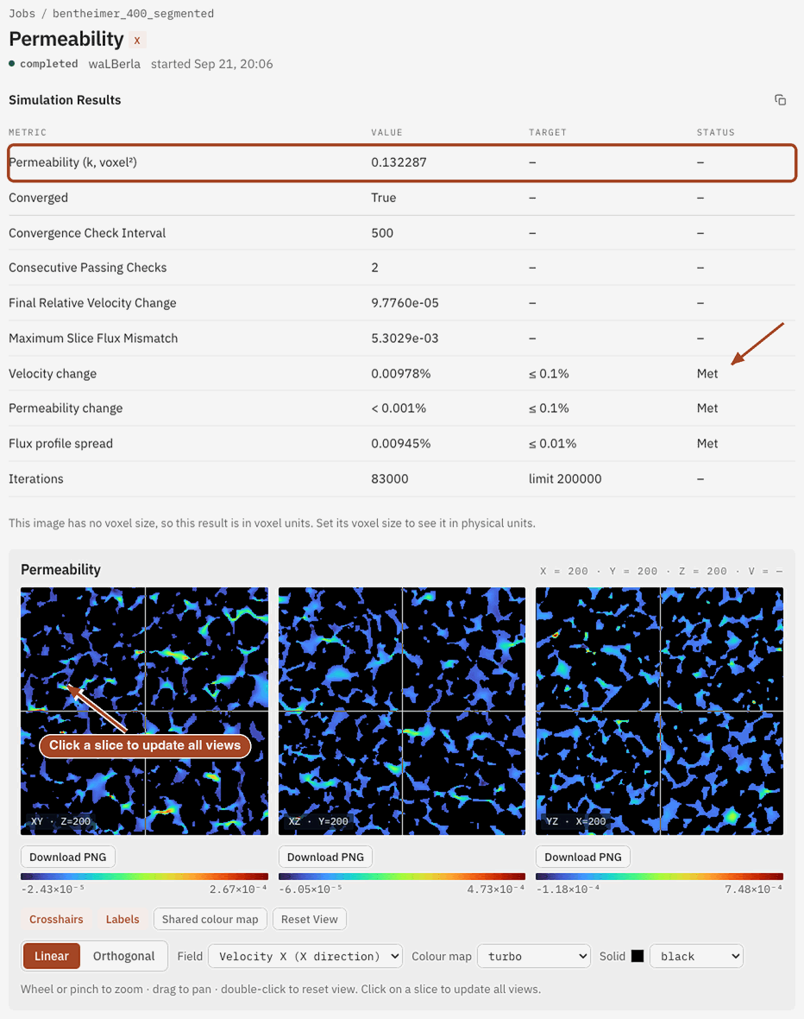Open the Colour map dropdown set to turbo
The width and height of the screenshot is (804, 1019).
point(534,956)
